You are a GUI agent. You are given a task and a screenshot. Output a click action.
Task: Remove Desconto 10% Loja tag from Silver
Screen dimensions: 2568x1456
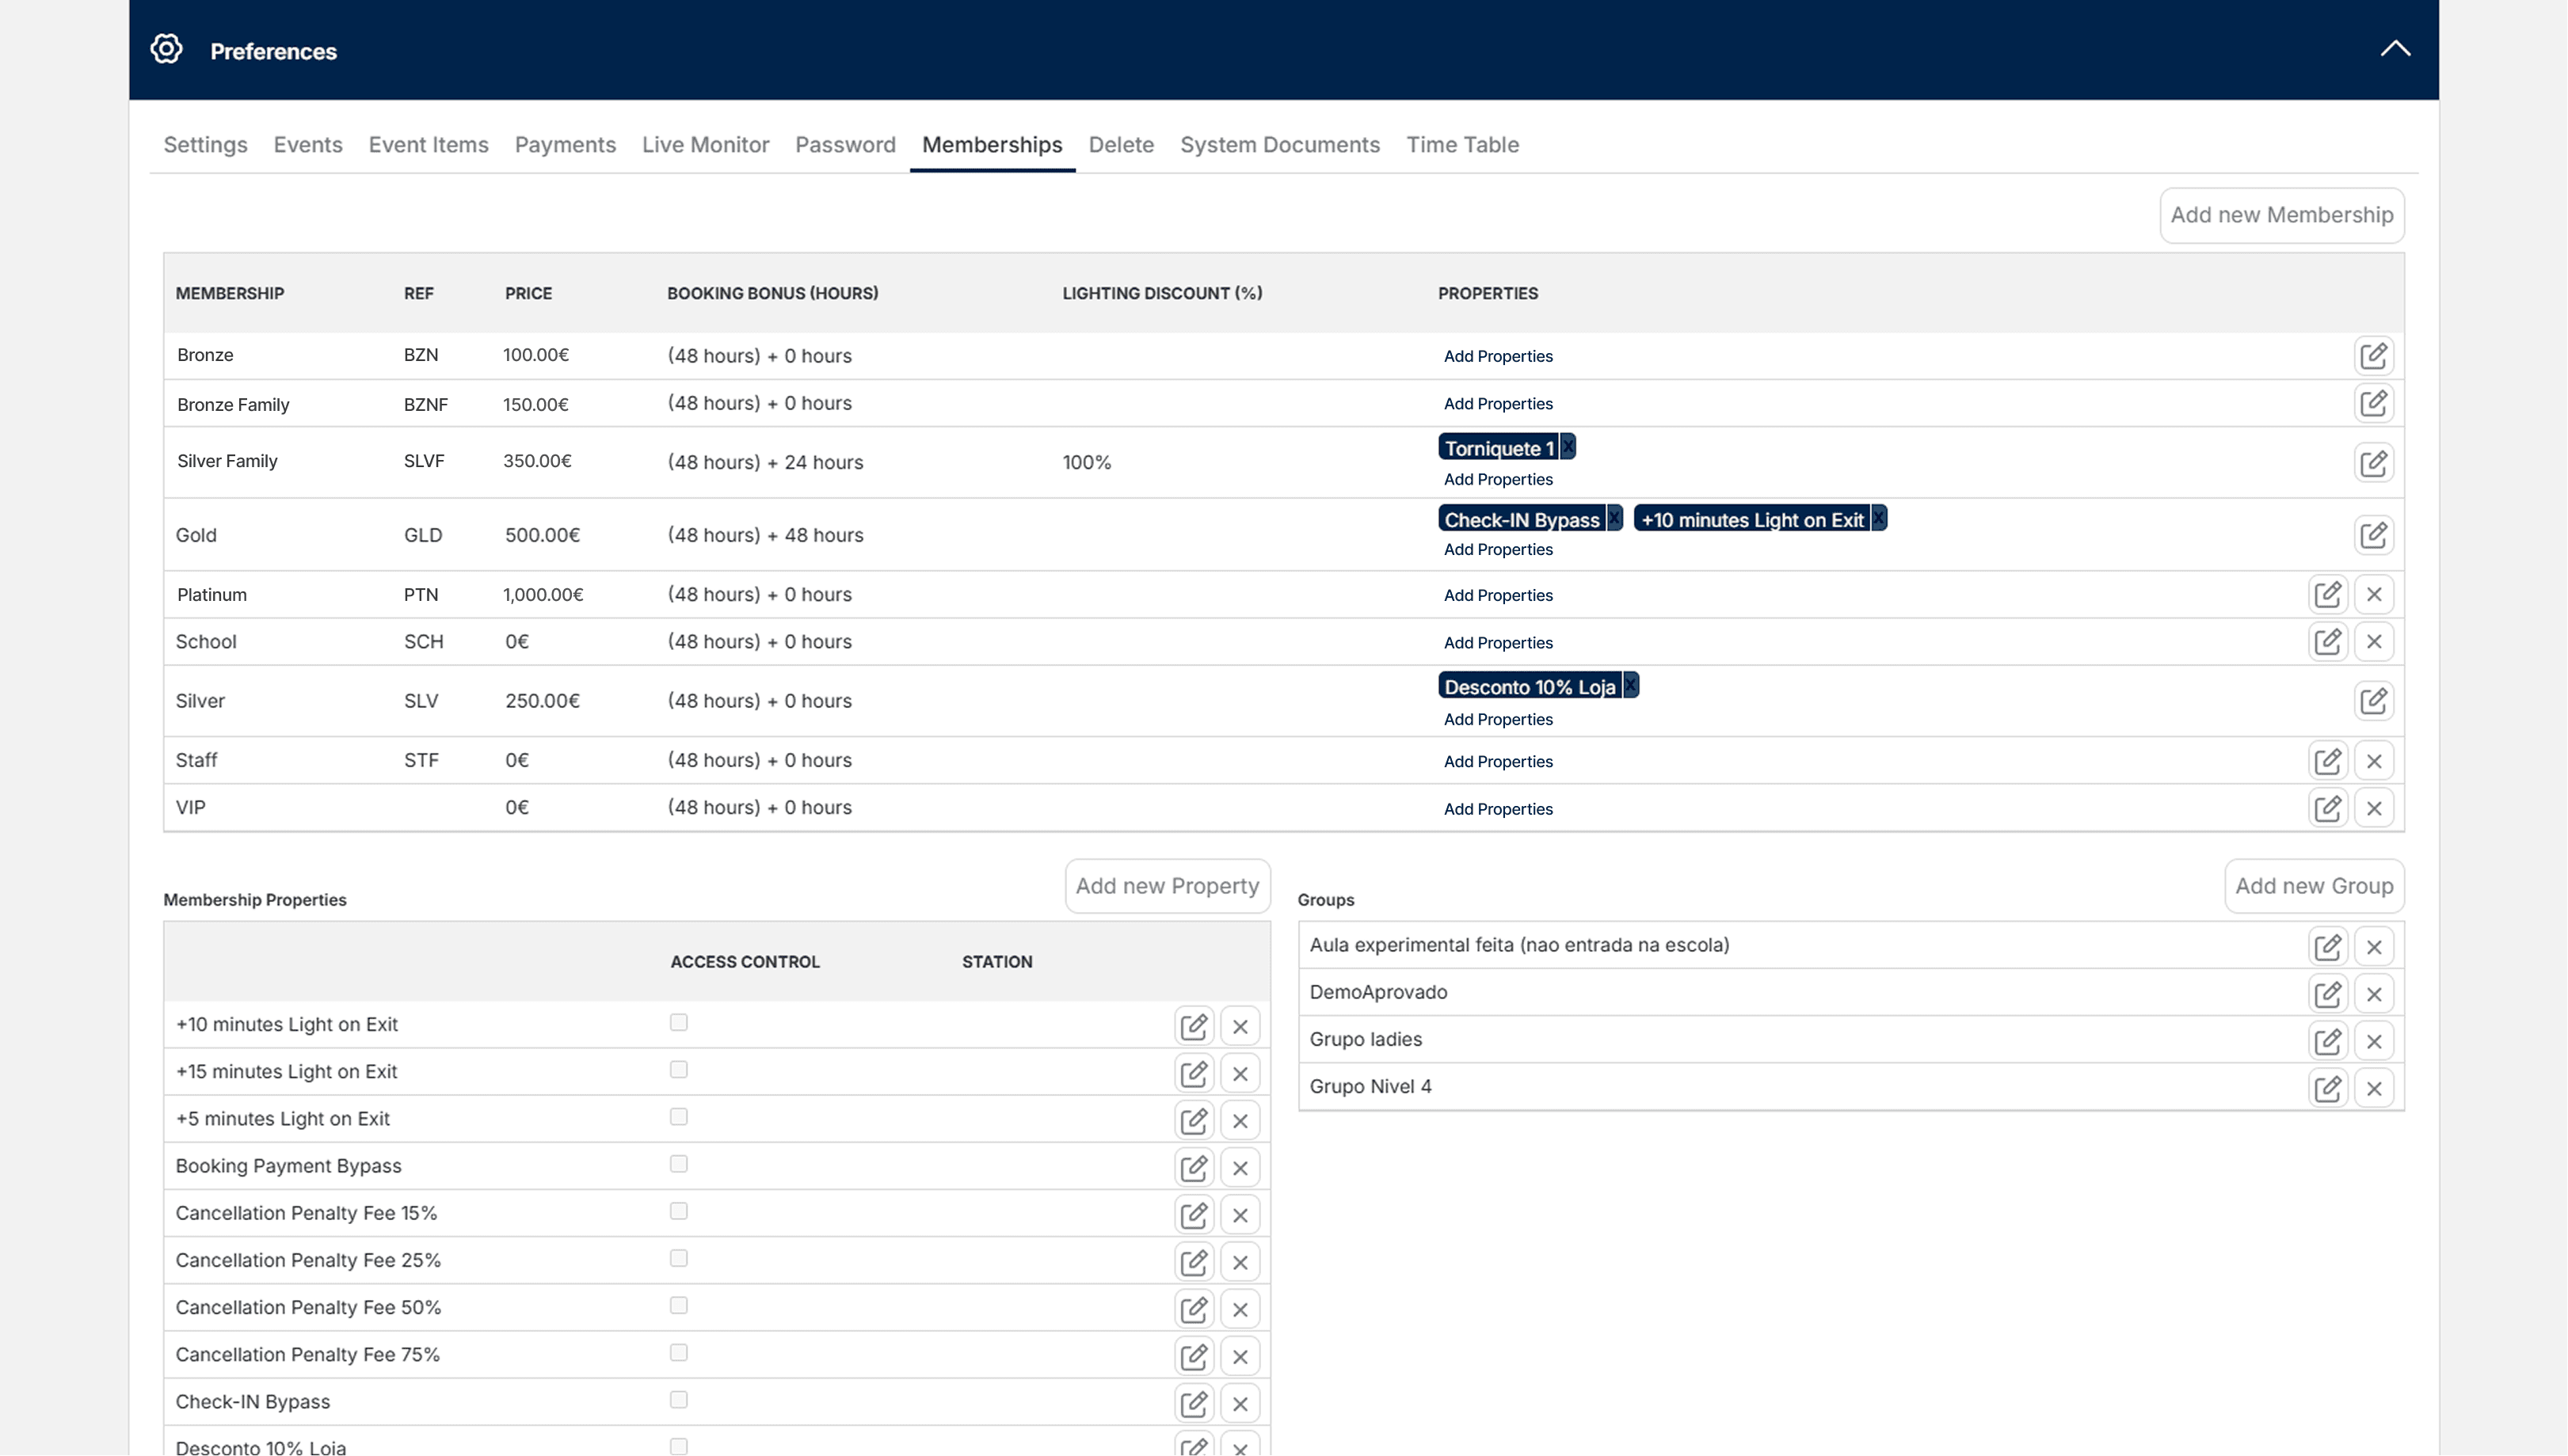(x=1631, y=685)
